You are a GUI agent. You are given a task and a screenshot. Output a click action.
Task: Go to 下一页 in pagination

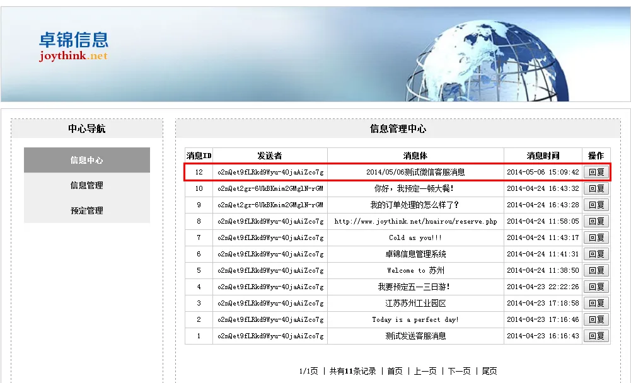click(x=459, y=371)
